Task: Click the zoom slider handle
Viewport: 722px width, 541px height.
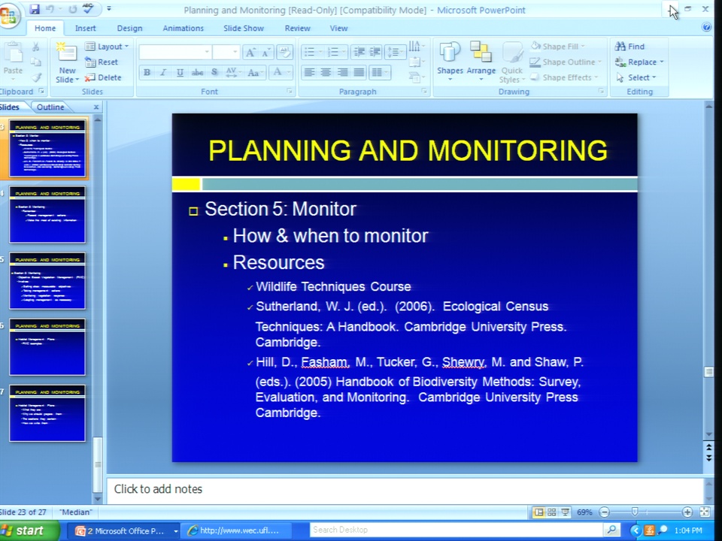Action: point(635,512)
